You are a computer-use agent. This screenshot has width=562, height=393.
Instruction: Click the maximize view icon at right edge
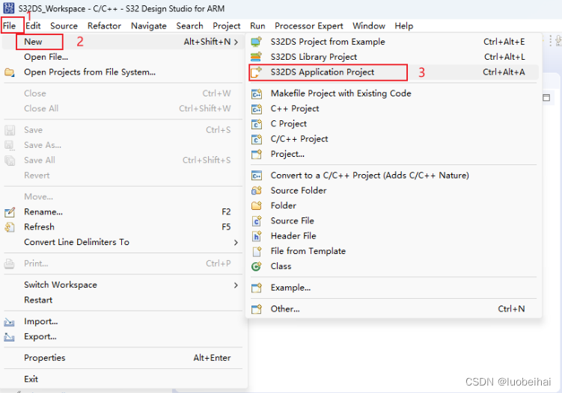(x=546, y=98)
